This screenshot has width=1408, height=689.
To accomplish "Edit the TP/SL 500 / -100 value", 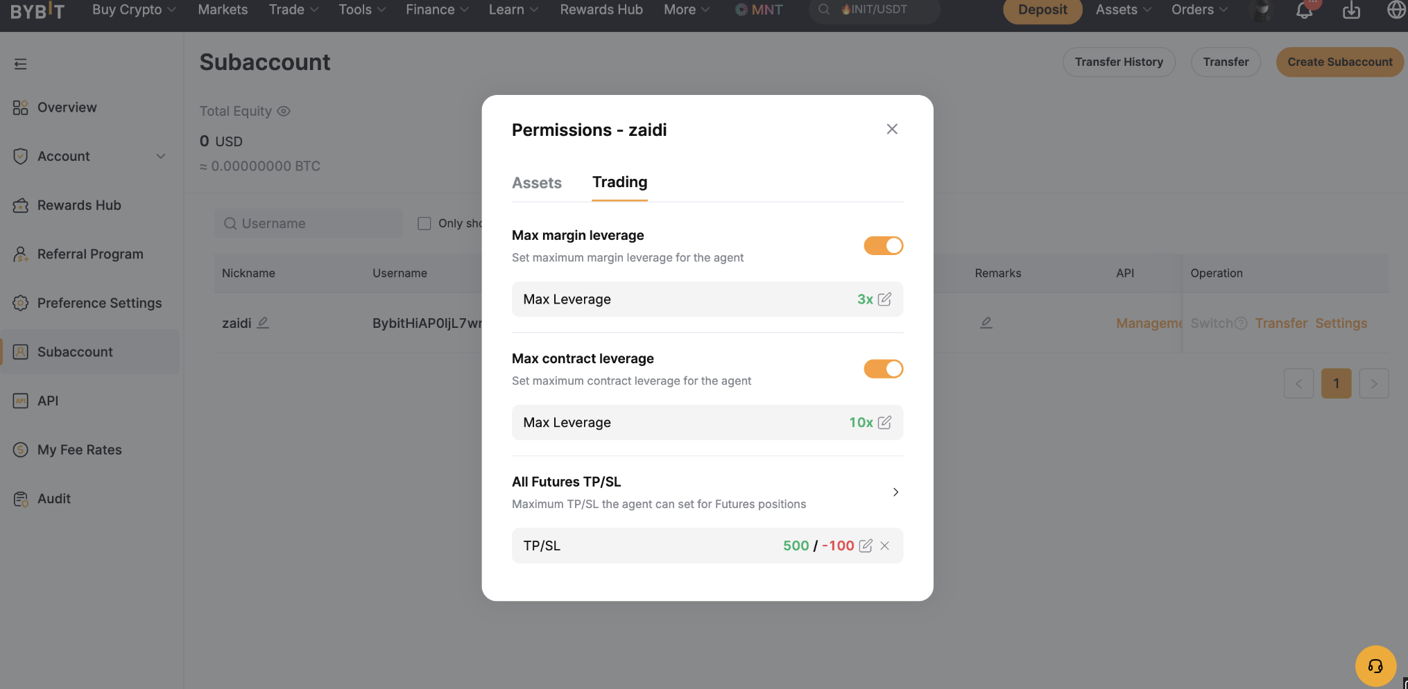I will pyautogui.click(x=866, y=546).
